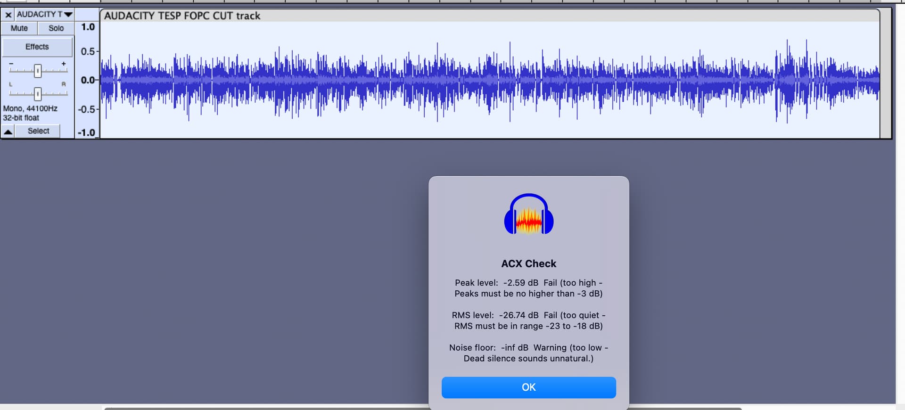Click the L label left of the pan slider
This screenshot has width=905, height=410.
coord(11,84)
